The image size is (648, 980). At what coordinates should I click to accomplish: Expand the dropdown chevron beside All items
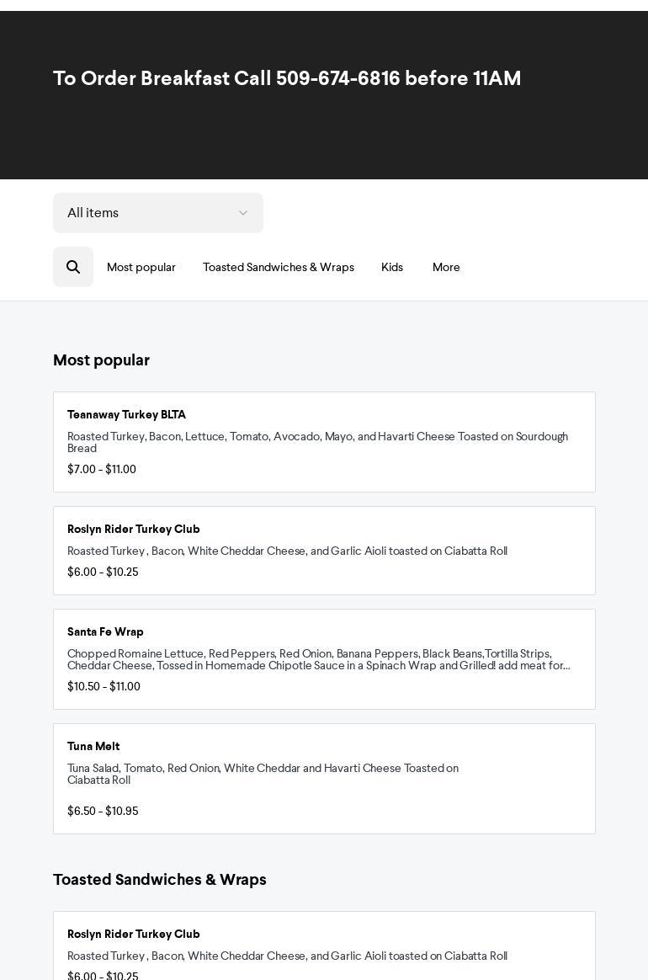pos(243,213)
